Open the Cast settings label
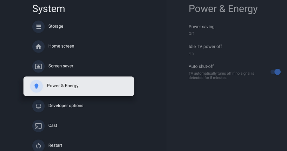 (x=53, y=125)
